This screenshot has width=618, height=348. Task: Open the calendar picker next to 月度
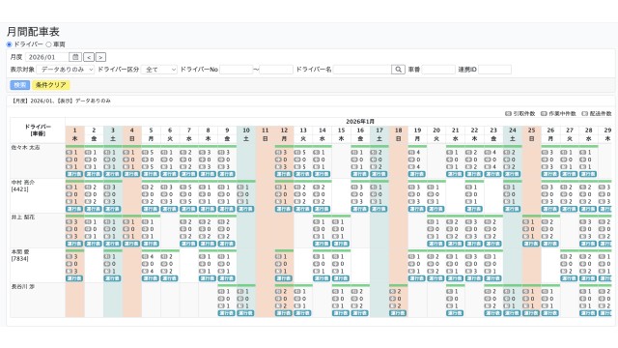point(75,57)
